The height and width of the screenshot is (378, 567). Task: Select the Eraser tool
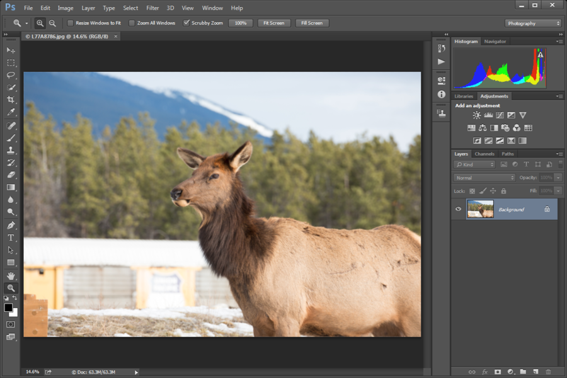[x=11, y=175]
